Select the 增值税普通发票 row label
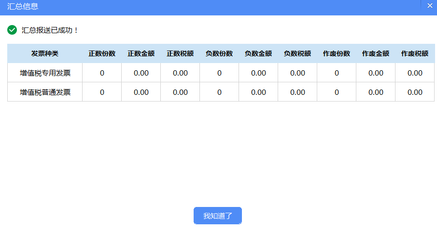 point(45,92)
